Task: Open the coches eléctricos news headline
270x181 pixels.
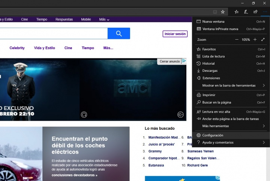Action: 79,145
